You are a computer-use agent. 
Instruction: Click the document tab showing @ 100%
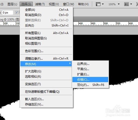(x=10, y=20)
